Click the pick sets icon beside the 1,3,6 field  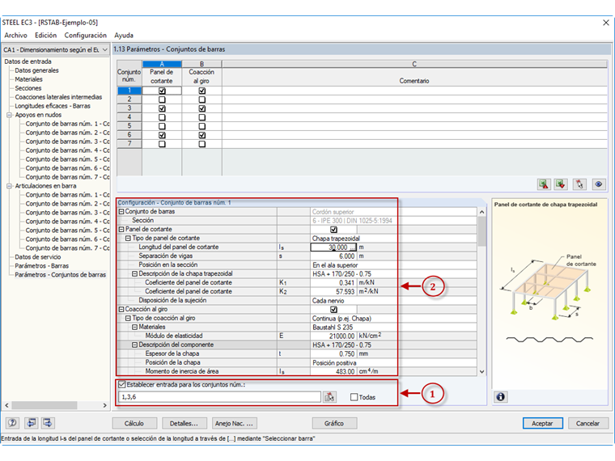(x=329, y=397)
